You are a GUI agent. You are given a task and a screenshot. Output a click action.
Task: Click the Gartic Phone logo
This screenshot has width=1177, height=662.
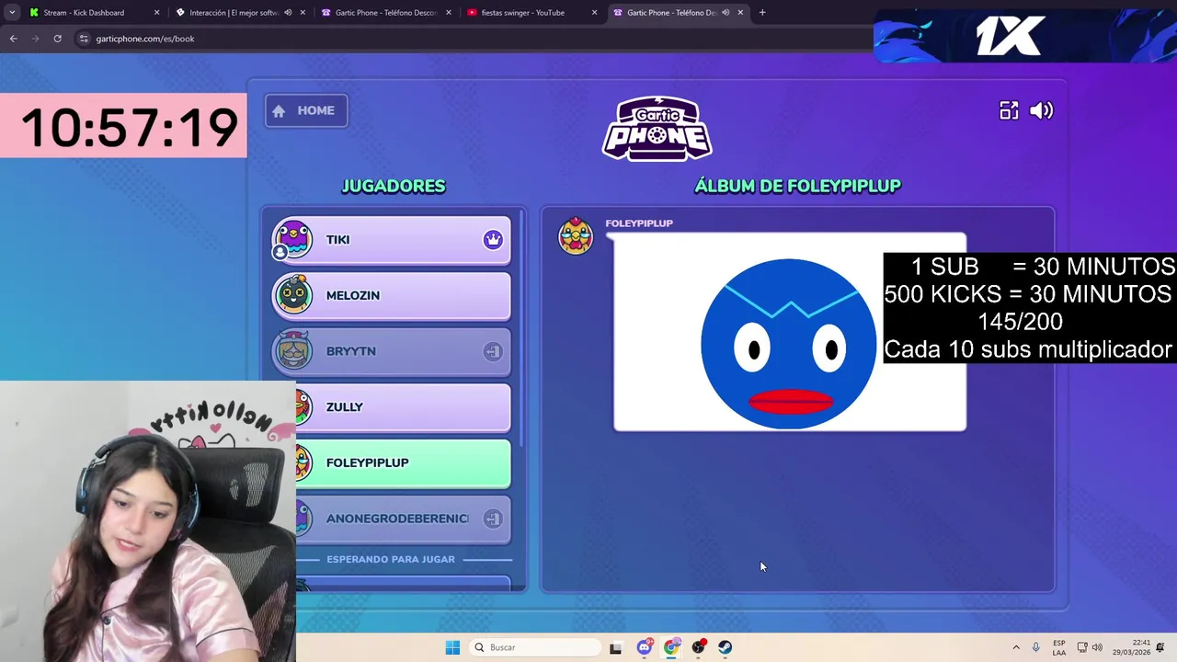[x=657, y=128]
